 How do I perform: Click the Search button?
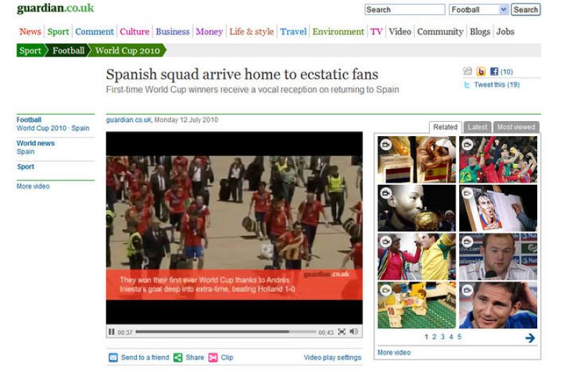pos(525,10)
